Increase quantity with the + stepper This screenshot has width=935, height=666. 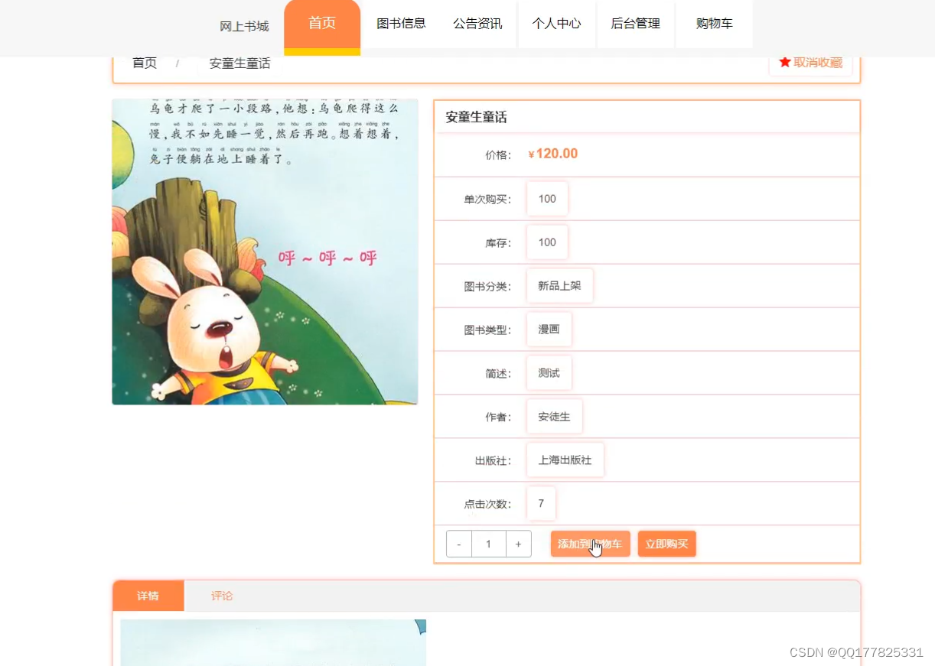(x=519, y=544)
